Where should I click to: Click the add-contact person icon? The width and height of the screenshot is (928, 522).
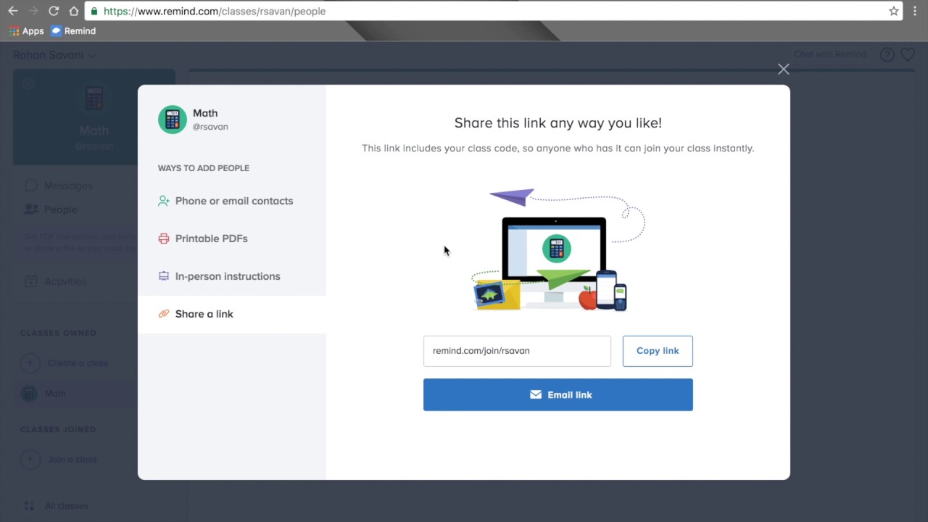tap(164, 201)
